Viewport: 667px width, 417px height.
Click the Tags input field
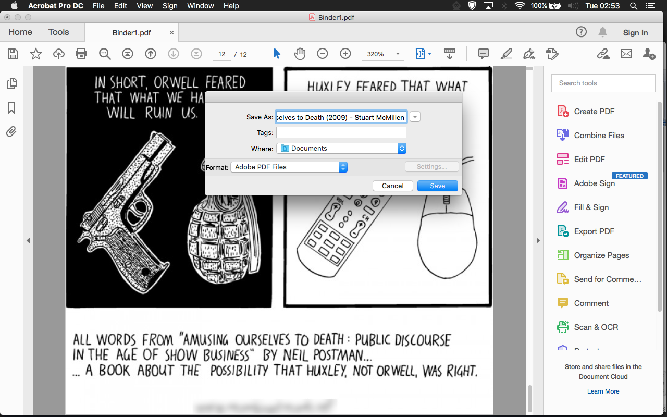pos(341,133)
